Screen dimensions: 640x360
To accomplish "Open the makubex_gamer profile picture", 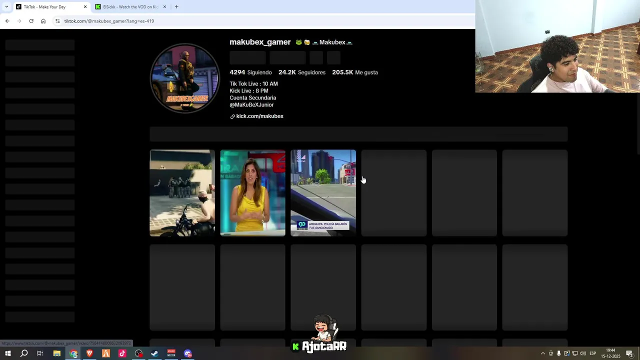I will (x=185, y=78).
